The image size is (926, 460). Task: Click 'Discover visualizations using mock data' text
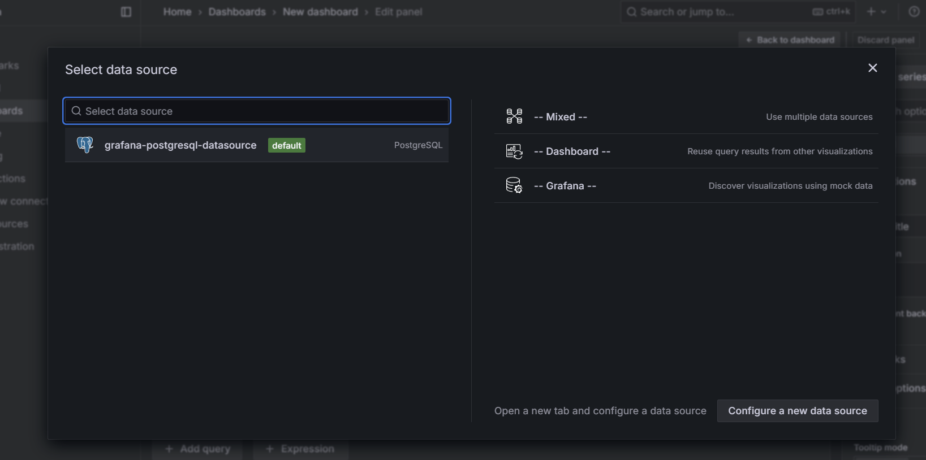(x=790, y=186)
